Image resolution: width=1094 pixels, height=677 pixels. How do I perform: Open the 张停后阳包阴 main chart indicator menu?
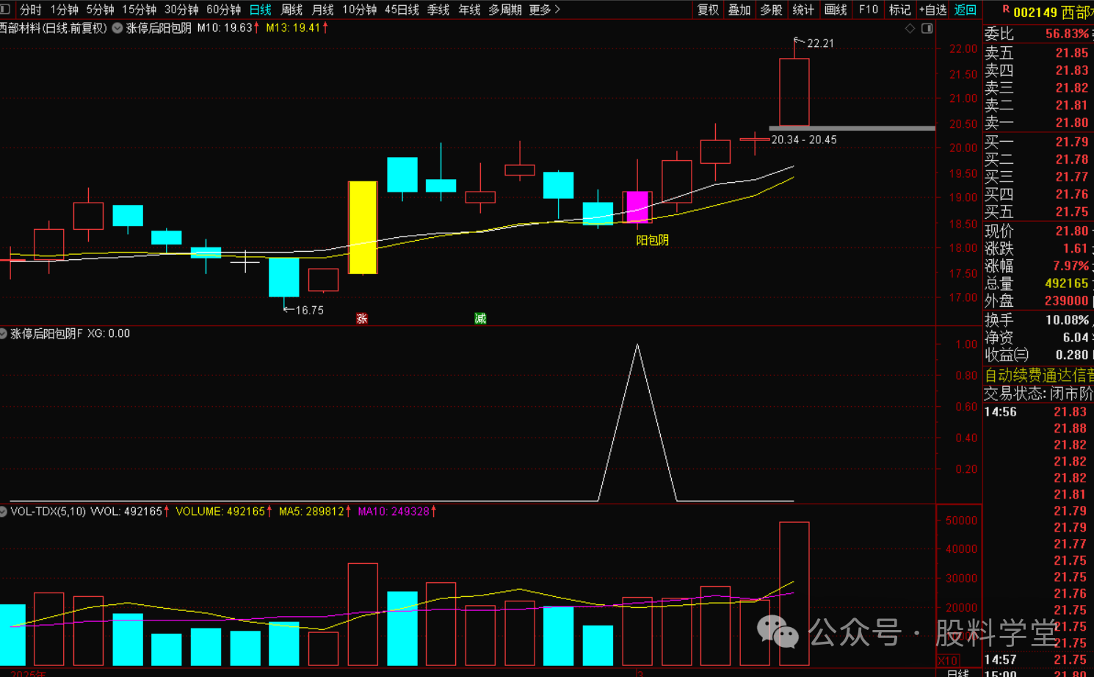(117, 28)
